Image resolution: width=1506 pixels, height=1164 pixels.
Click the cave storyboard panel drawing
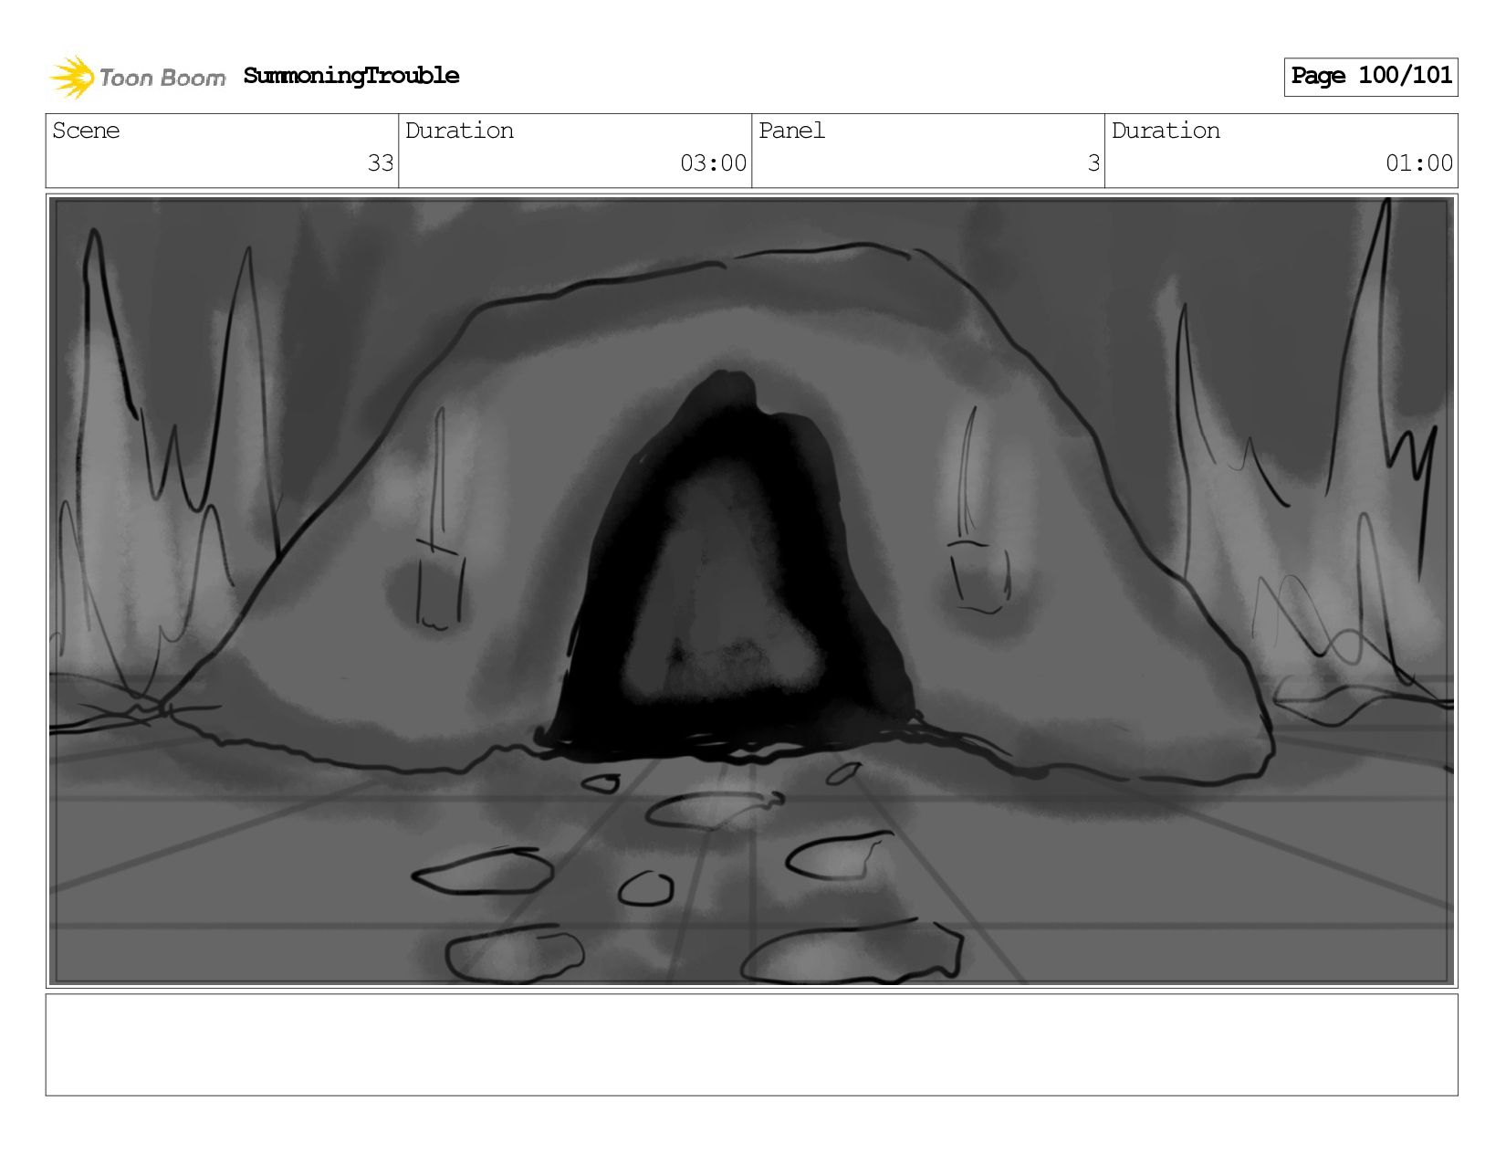pyautogui.click(x=751, y=591)
